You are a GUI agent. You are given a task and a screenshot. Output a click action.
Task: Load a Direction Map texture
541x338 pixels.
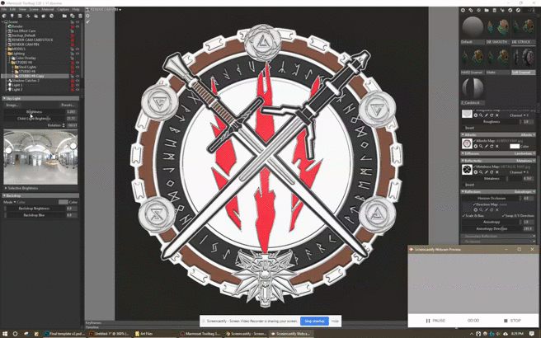tap(476, 209)
